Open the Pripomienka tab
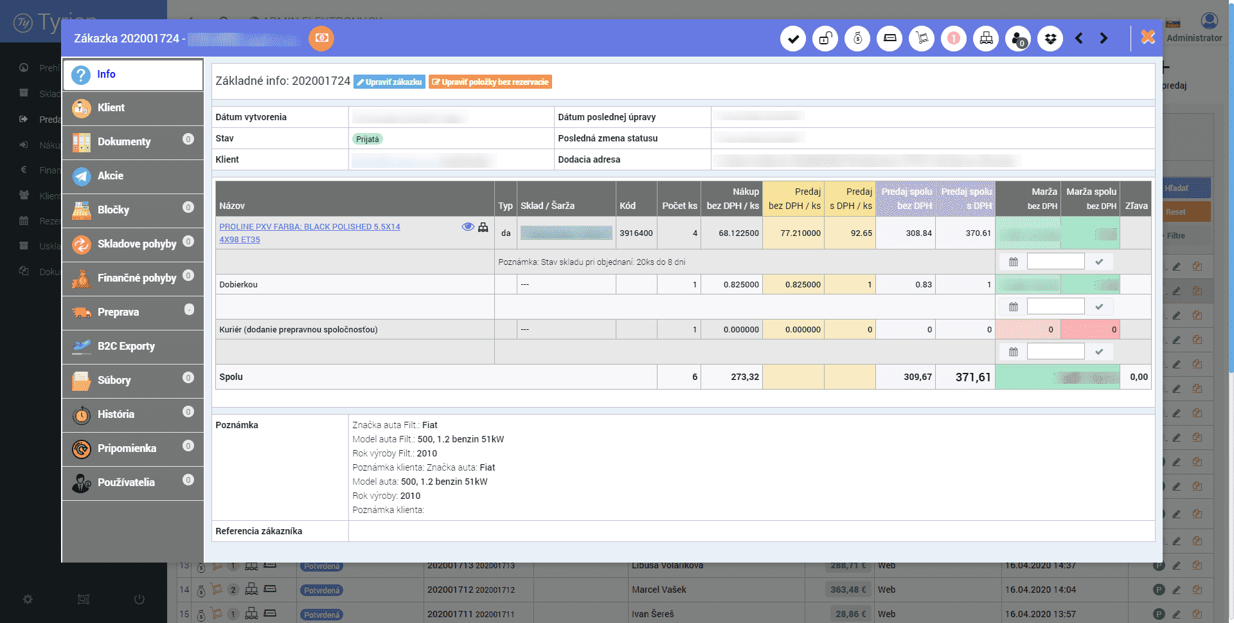The width and height of the screenshot is (1234, 623). tap(133, 449)
